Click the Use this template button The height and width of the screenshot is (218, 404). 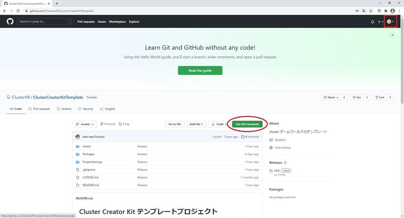[247, 124]
